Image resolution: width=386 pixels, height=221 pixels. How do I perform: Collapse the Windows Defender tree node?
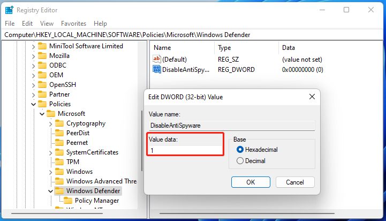50,191
